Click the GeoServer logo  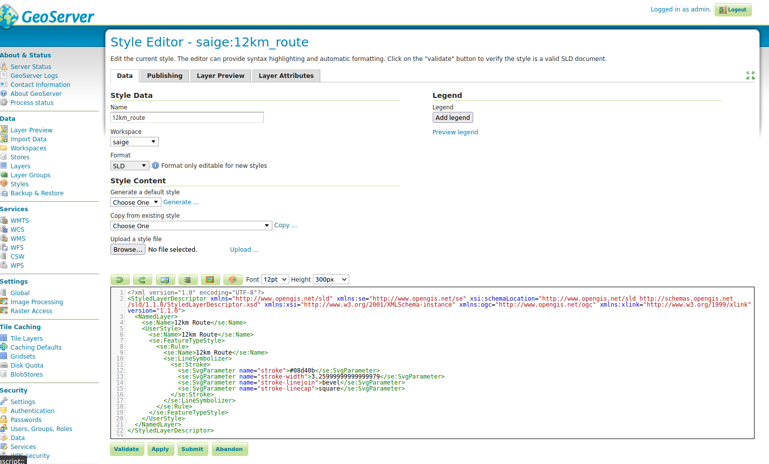47,16
